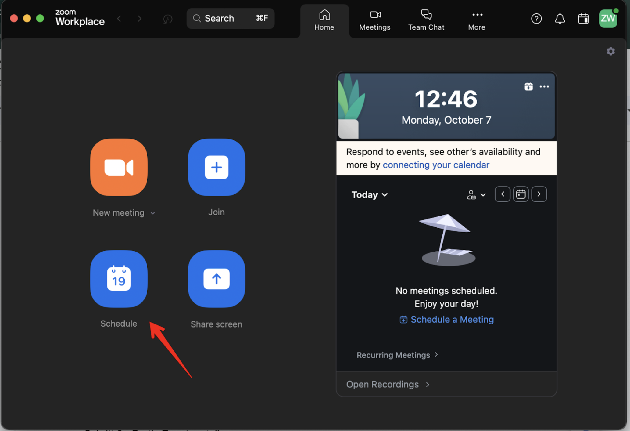Open the calendar account selector dropdown
The height and width of the screenshot is (431, 630).
[476, 195]
